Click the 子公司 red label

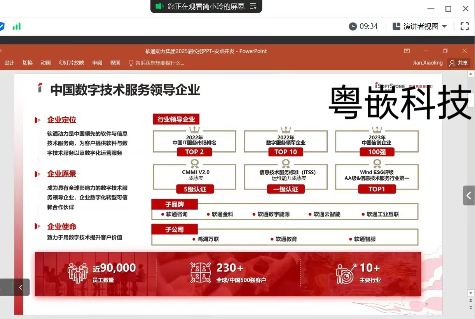[175, 230]
